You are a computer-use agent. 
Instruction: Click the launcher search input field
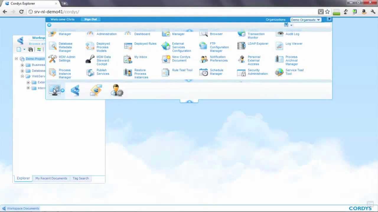(x=312, y=25)
